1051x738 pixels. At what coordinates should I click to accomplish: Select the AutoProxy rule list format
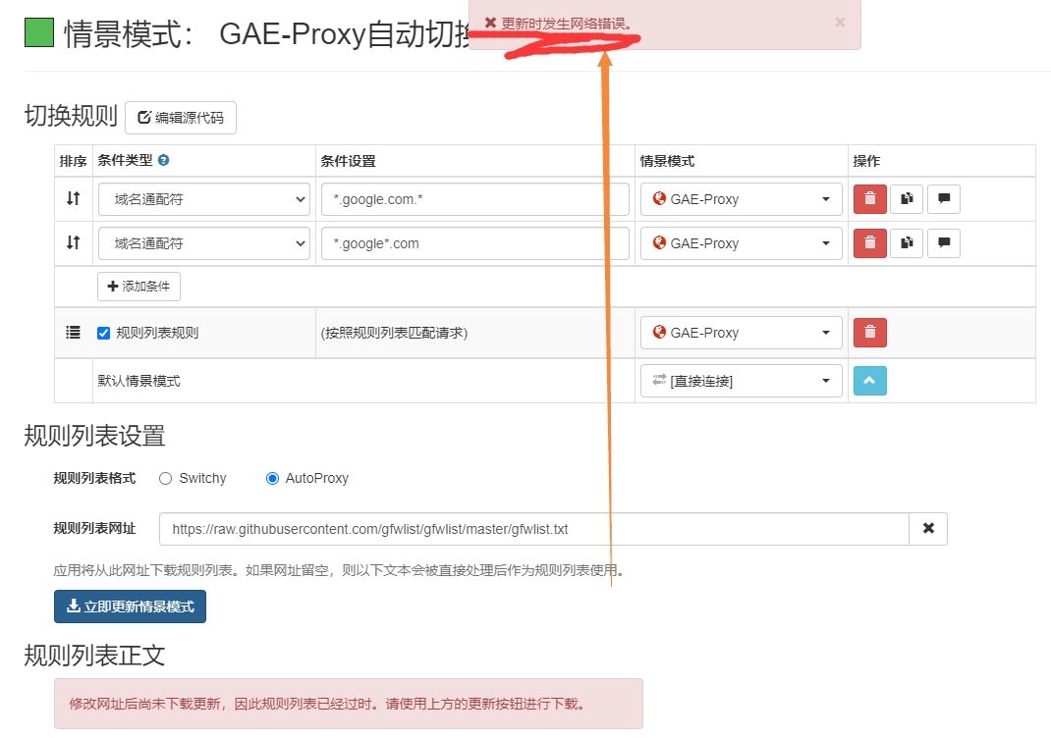[x=271, y=478]
